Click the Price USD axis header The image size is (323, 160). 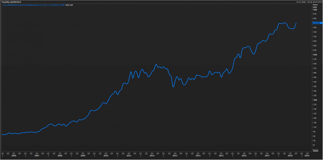pos(315,6)
